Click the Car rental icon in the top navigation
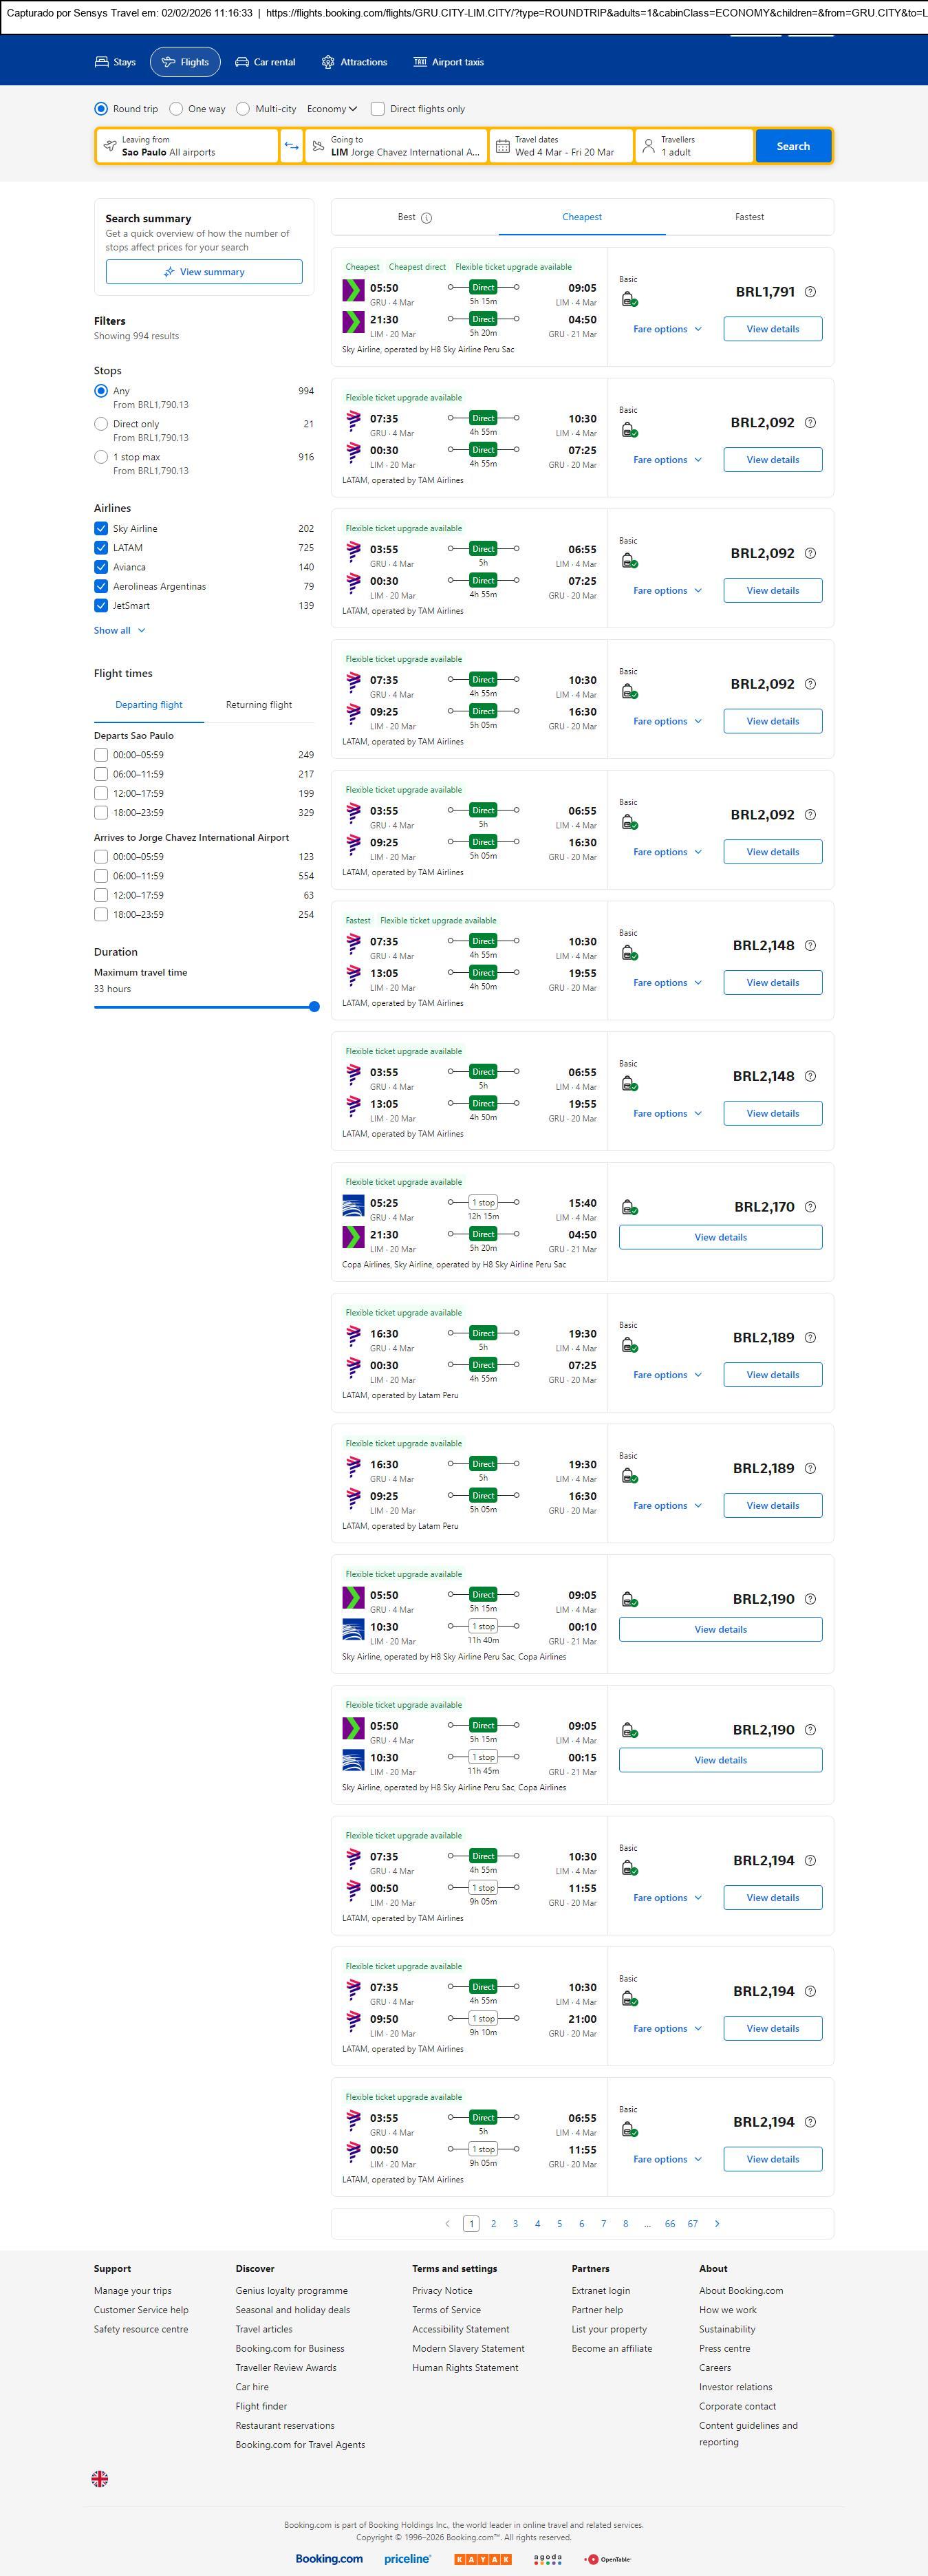The image size is (928, 2576). point(242,62)
